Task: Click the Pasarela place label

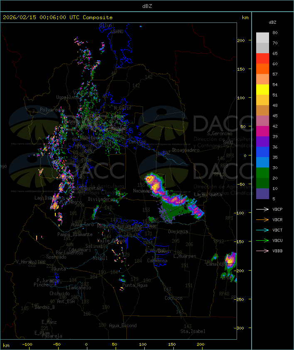Action: tap(52, 336)
